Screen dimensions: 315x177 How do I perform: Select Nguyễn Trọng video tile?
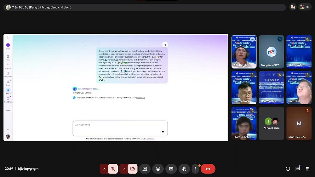click(244, 88)
